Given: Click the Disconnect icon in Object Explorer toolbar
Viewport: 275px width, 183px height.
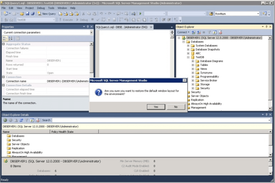Looking at the screenshot, I should point(199,32).
